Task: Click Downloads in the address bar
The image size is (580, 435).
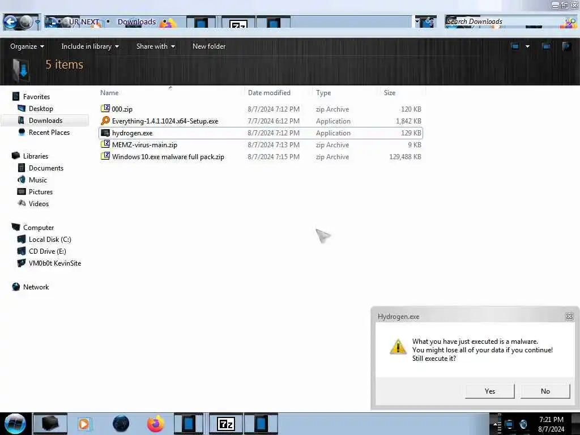Action: (x=137, y=22)
